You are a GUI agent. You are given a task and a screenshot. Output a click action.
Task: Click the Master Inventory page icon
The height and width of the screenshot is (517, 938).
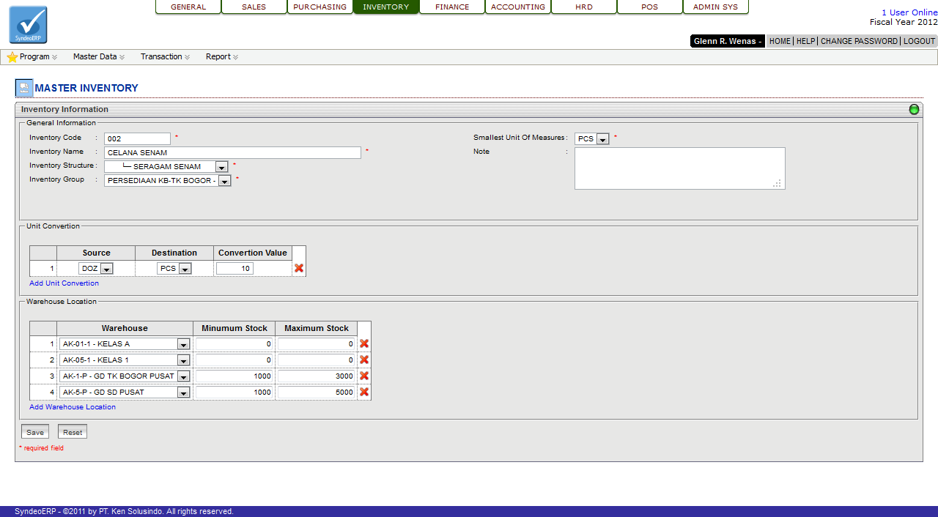click(24, 88)
